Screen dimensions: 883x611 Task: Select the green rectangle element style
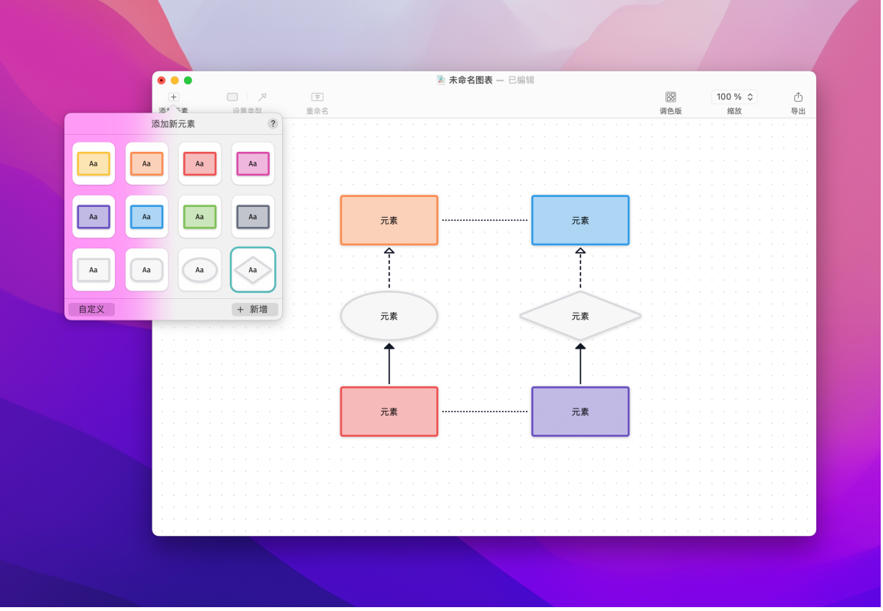199,217
